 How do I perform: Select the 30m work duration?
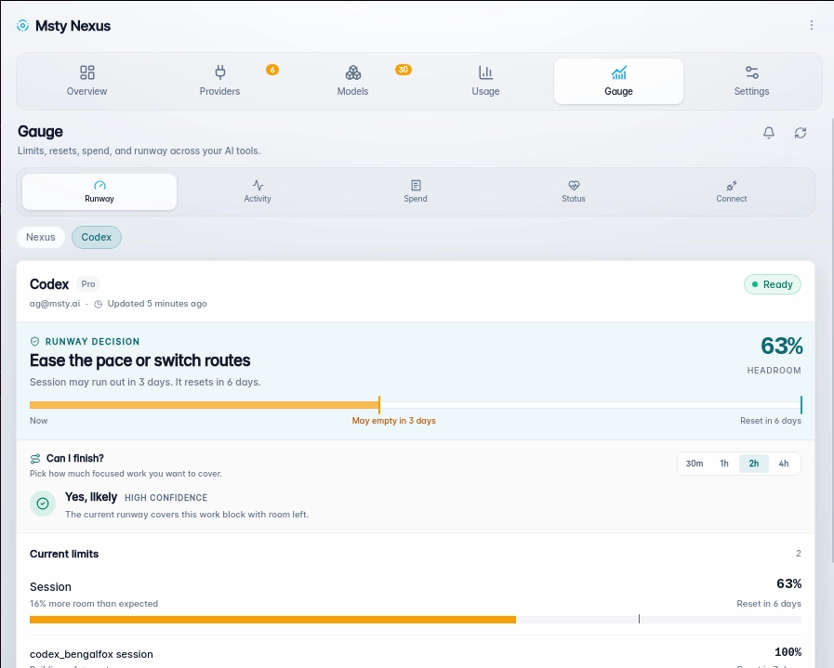click(695, 464)
